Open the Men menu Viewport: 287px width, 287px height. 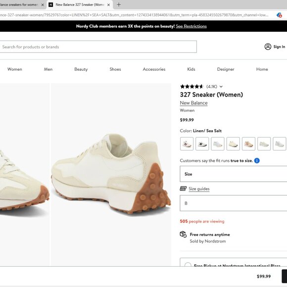48,69
